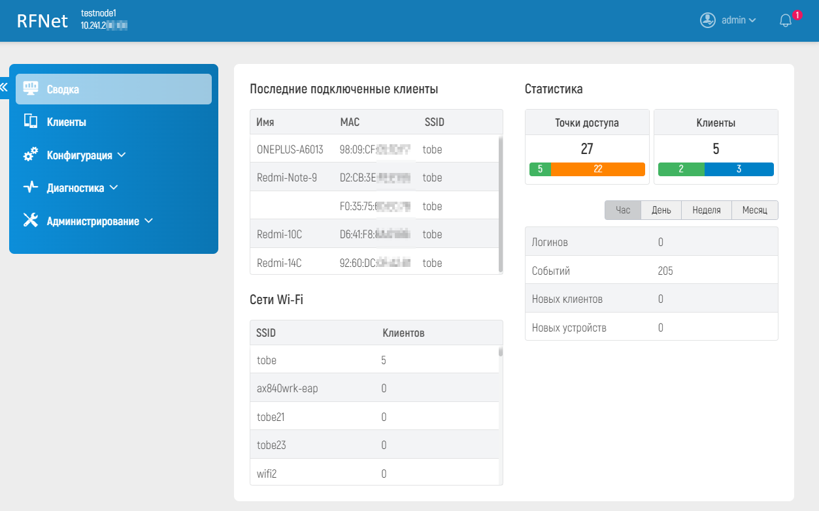Image resolution: width=819 pixels, height=511 pixels.
Task: Expand the Диагностика submenu chevron
Action: [x=113, y=188]
